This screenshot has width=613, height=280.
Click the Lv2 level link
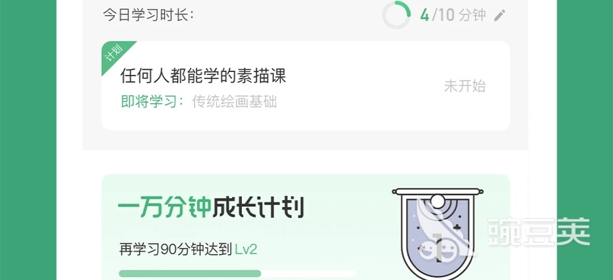[x=246, y=250]
